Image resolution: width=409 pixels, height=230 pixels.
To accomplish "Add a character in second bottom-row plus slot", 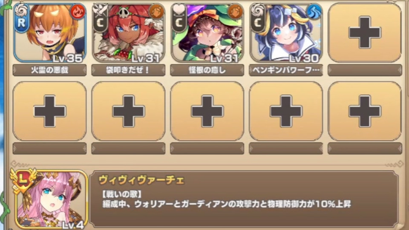I will [128, 111].
